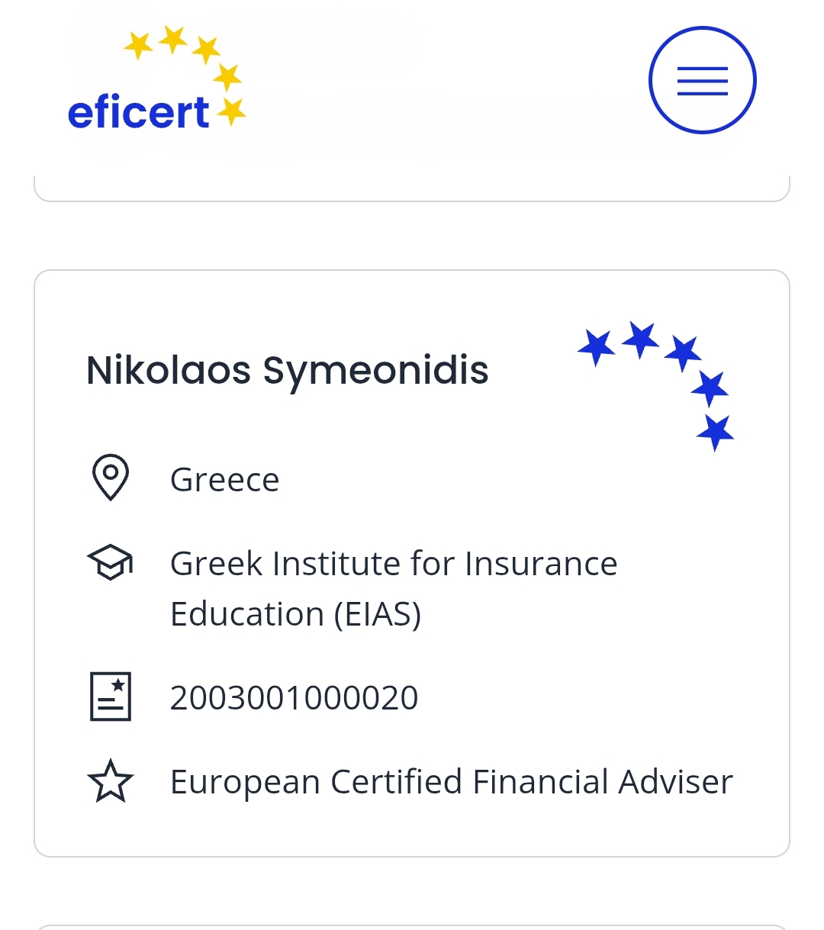This screenshot has height=930, width=824.
Task: Click the Education (EIAS) line
Action: pyautogui.click(x=296, y=614)
